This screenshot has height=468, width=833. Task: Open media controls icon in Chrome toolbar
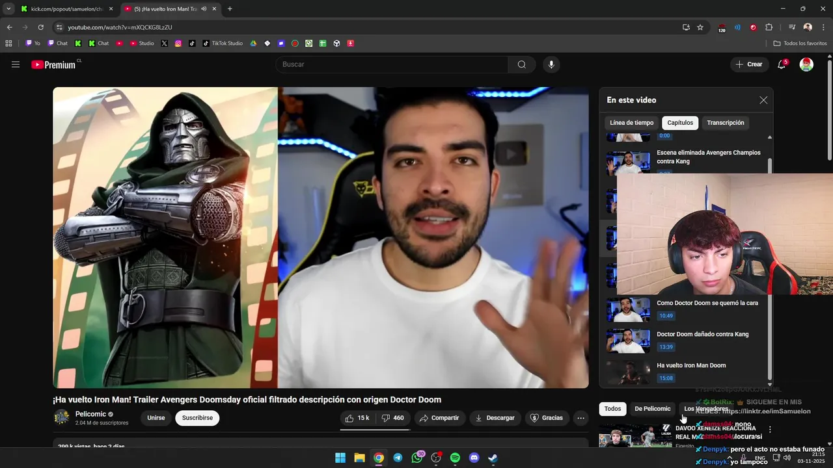pos(791,27)
